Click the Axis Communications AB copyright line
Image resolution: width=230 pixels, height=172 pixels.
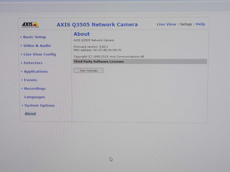pyautogui.click(x=109, y=56)
